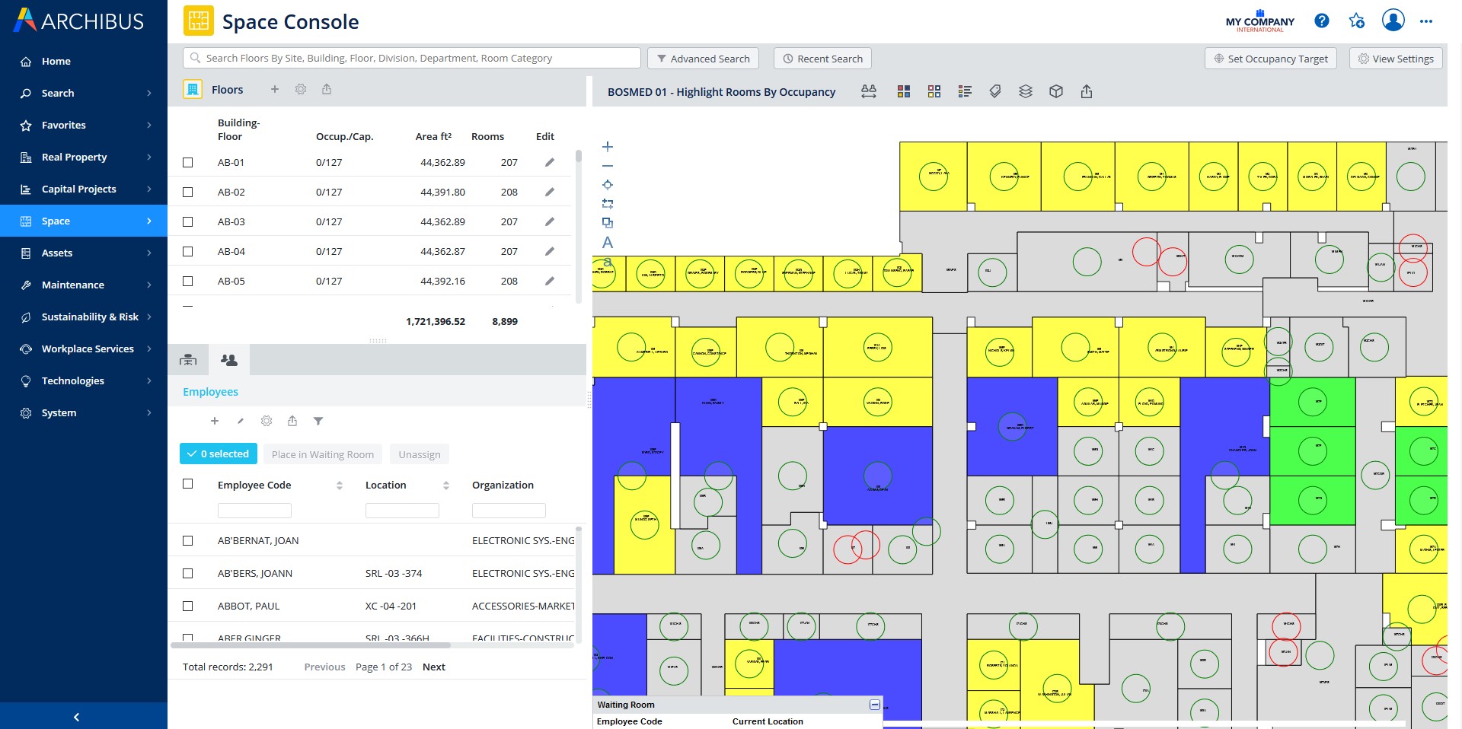
Task: Click the edit pencil icon for AB-03
Action: pos(549,221)
